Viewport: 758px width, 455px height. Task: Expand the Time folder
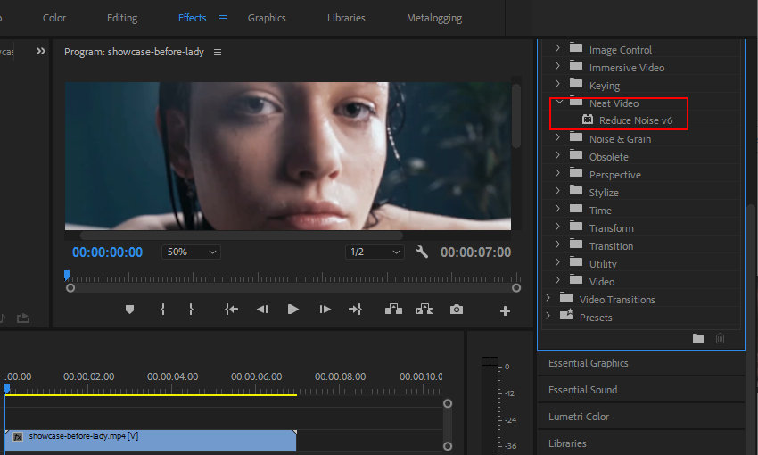[x=558, y=209]
